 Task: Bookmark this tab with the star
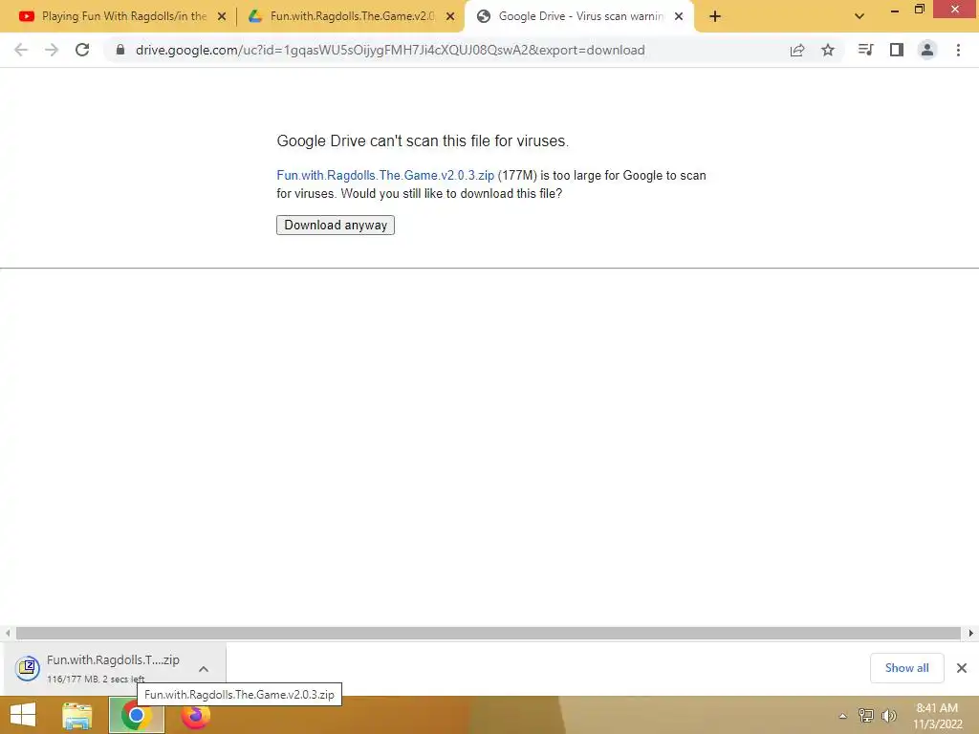coord(828,50)
